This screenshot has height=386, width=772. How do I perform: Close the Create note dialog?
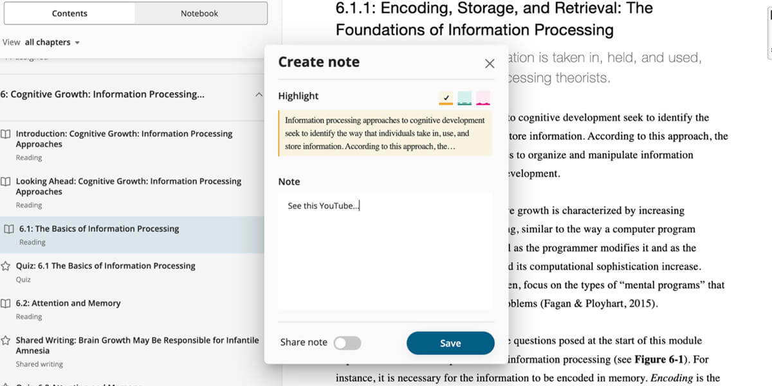pyautogui.click(x=490, y=64)
